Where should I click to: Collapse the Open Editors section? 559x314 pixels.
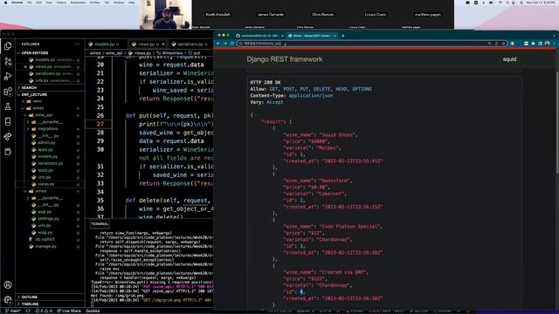[x=50, y=52]
